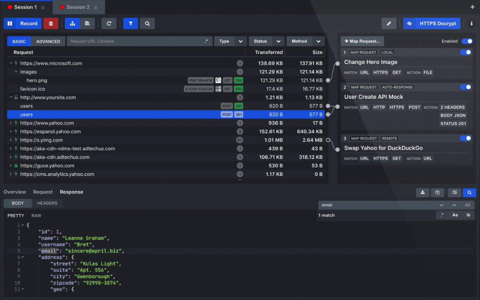Switch to the Session 2 tab

pyautogui.click(x=78, y=7)
